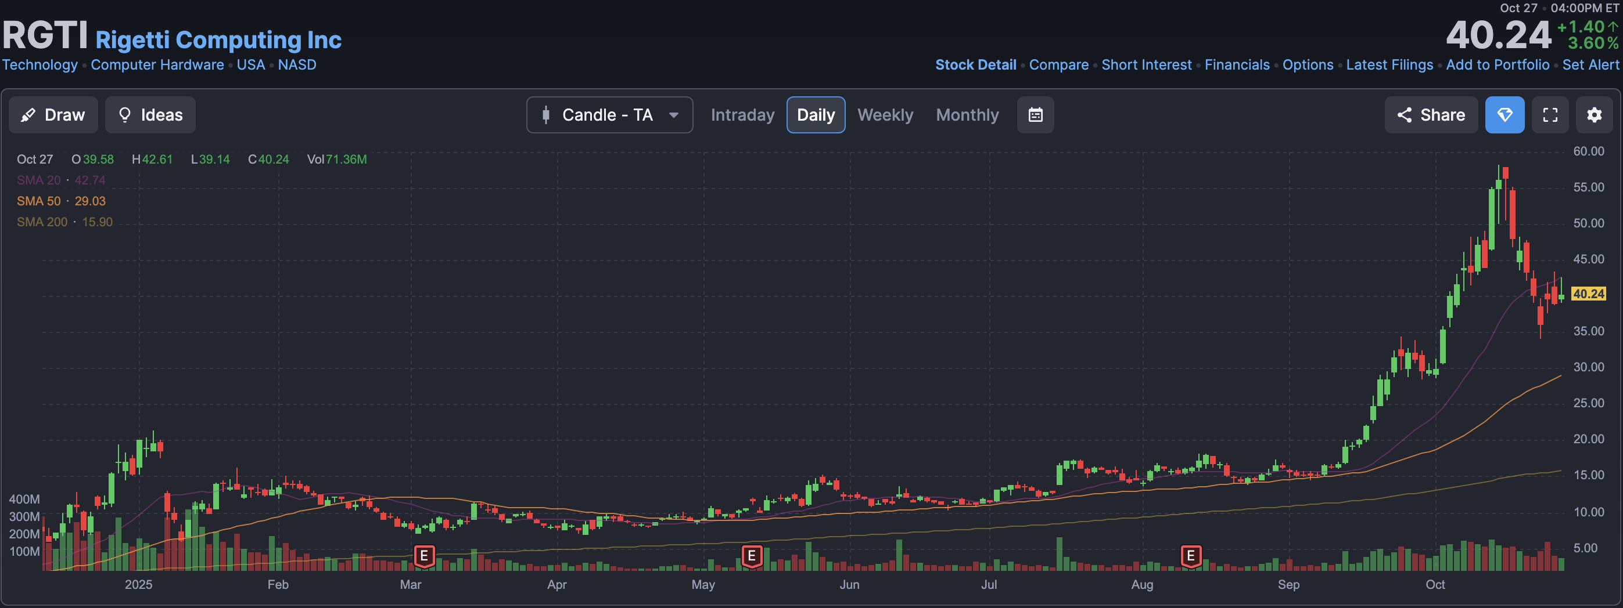Click the L 39.14 low value
The height and width of the screenshot is (608, 1623).
tap(210, 159)
